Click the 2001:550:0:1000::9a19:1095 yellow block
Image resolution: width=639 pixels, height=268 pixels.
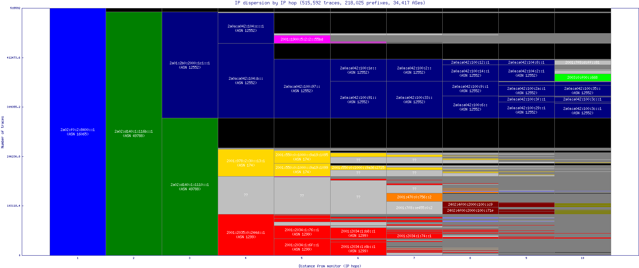click(302, 157)
